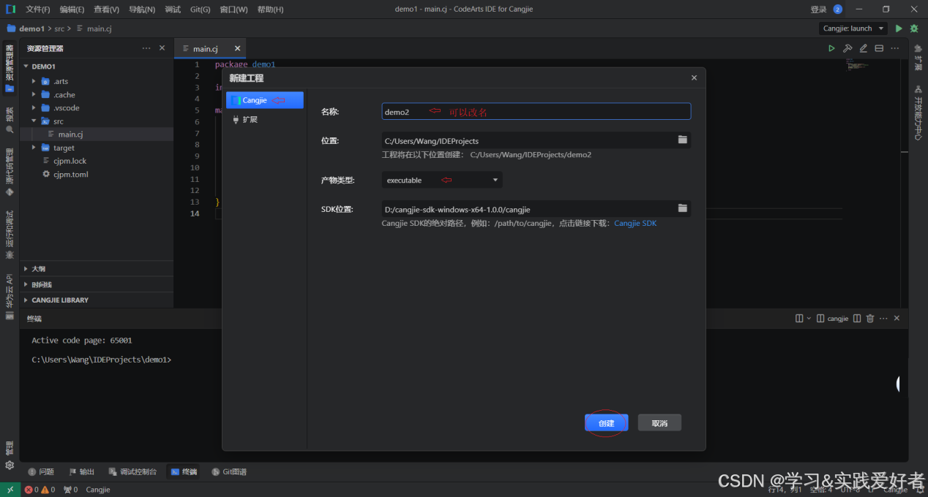
Task: Open the Git(G) menu
Action: click(x=200, y=10)
